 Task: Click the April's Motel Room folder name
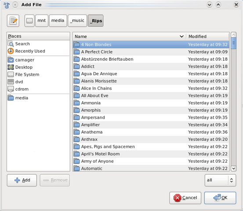(101, 154)
